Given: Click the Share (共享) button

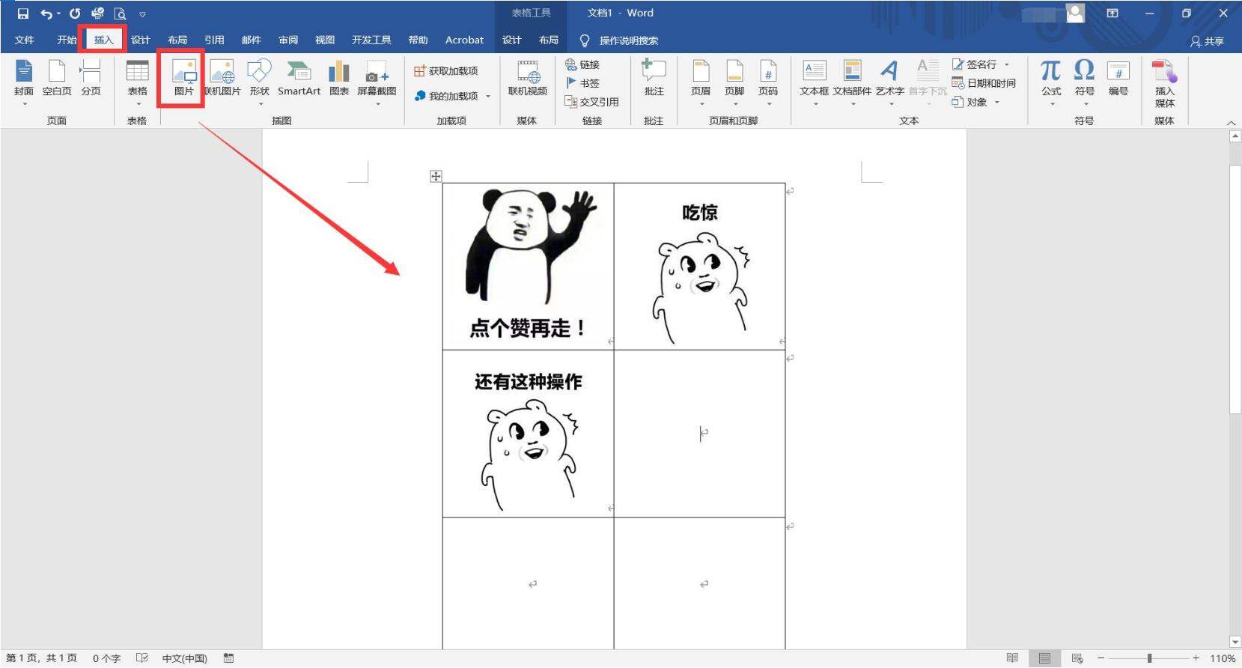Looking at the screenshot, I should tap(1208, 41).
